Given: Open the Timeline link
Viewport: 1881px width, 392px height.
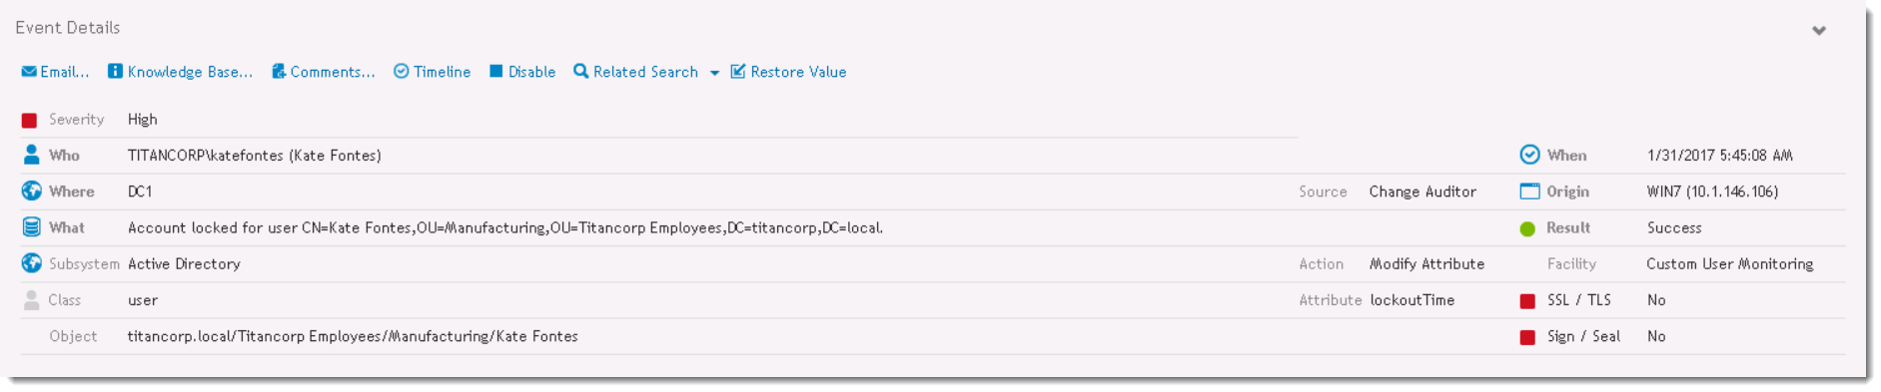Looking at the screenshot, I should click(x=442, y=72).
